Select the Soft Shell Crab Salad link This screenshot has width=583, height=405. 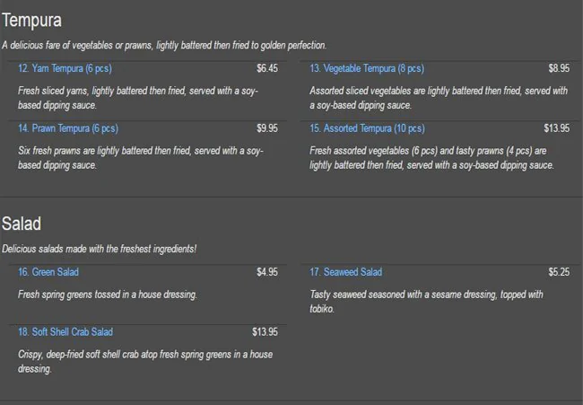coord(65,331)
